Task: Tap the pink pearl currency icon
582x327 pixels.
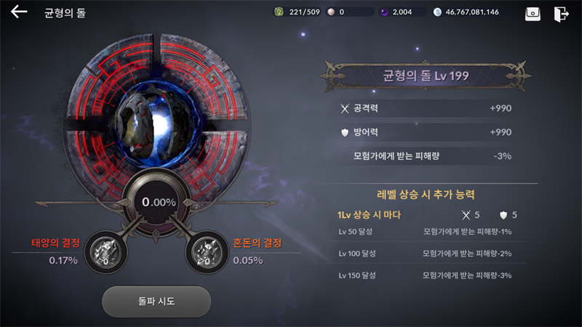Action: [x=331, y=12]
